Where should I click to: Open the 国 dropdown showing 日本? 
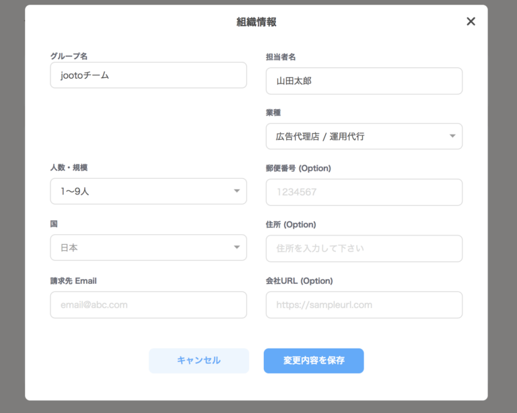(x=141, y=248)
